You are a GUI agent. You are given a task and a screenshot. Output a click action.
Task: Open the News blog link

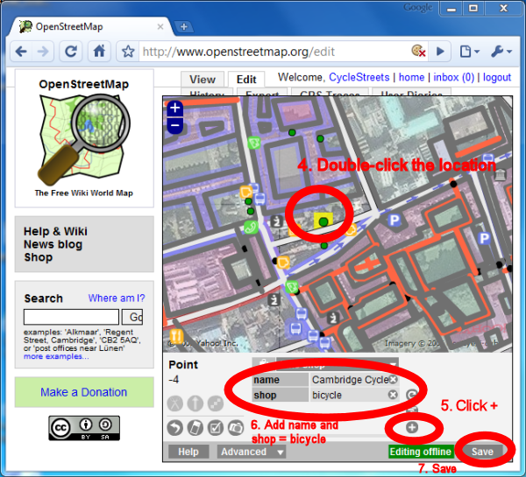pyautogui.click(x=53, y=244)
